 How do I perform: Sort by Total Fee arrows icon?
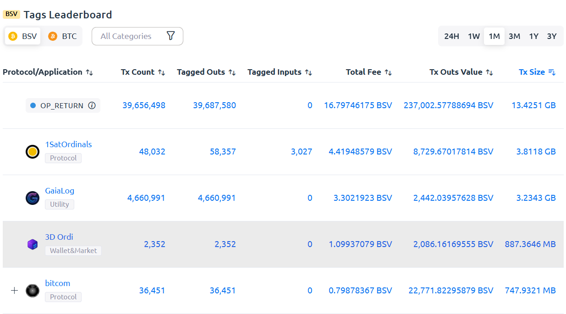pyautogui.click(x=388, y=72)
